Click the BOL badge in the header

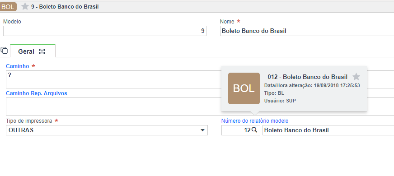(8, 7)
